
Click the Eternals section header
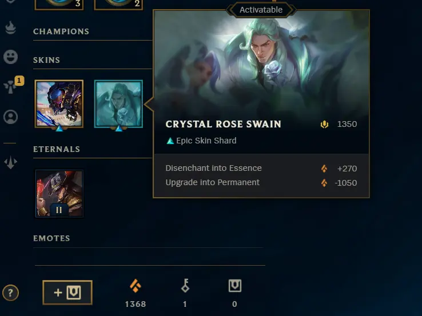[57, 149]
